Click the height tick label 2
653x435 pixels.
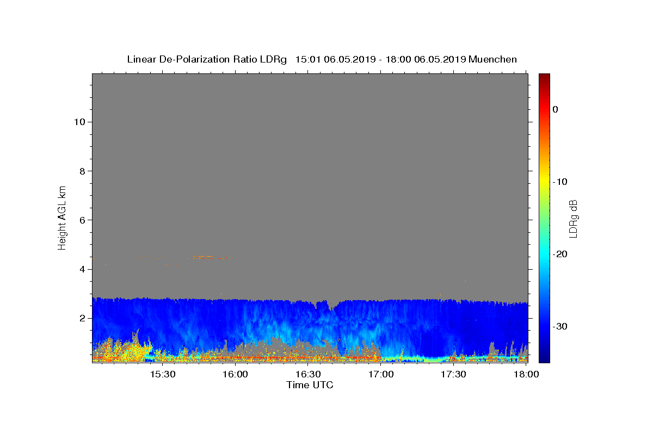pos(82,318)
